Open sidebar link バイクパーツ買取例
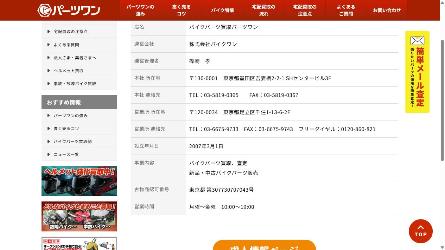This screenshot has width=445, height=250. coord(79,142)
